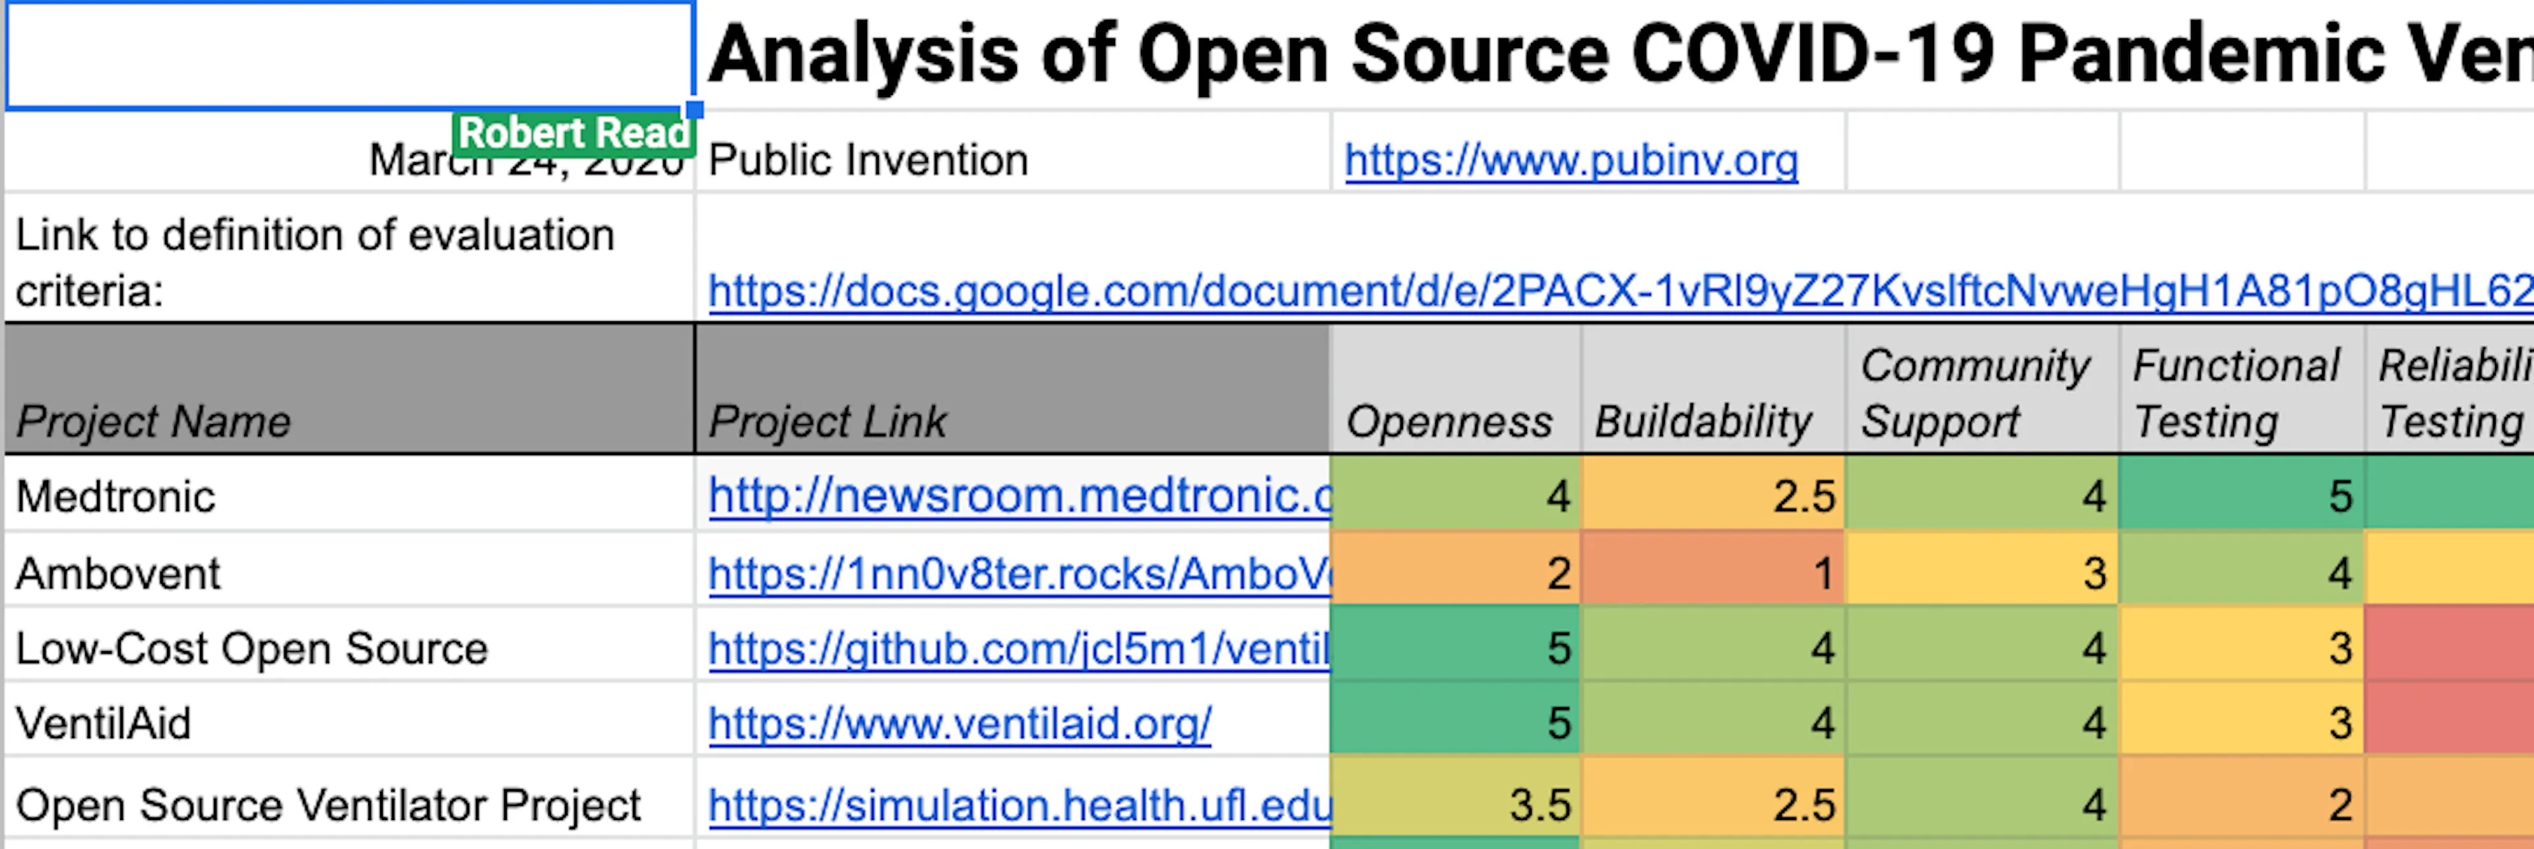Open the Low-Cost Open Source GitHub link
Screen dimensions: 2534x849
pyautogui.click(x=1019, y=648)
